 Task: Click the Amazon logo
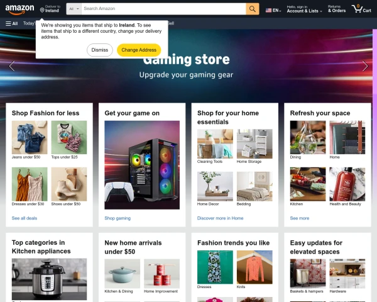[x=19, y=9]
